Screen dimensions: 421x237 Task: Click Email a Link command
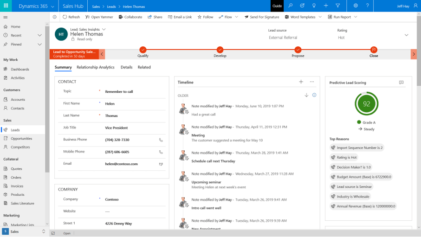coord(180,17)
